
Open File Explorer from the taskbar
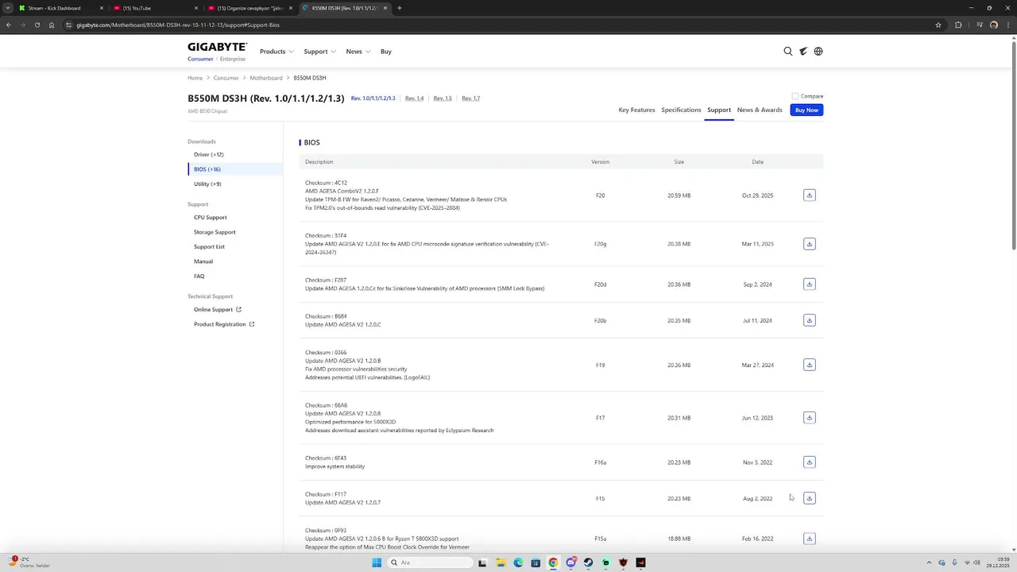coord(501,562)
